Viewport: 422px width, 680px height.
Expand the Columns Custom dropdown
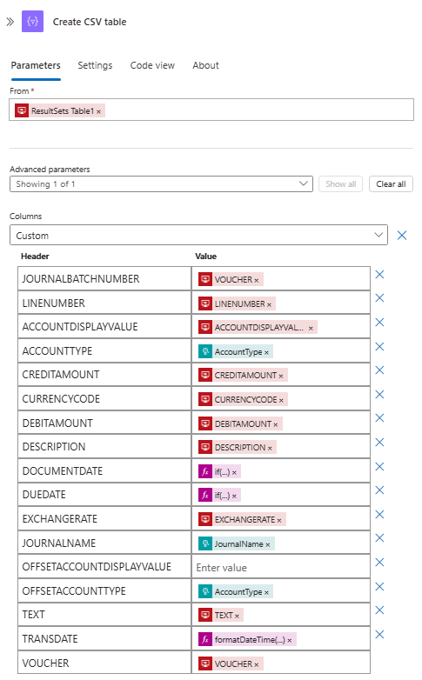(198, 235)
